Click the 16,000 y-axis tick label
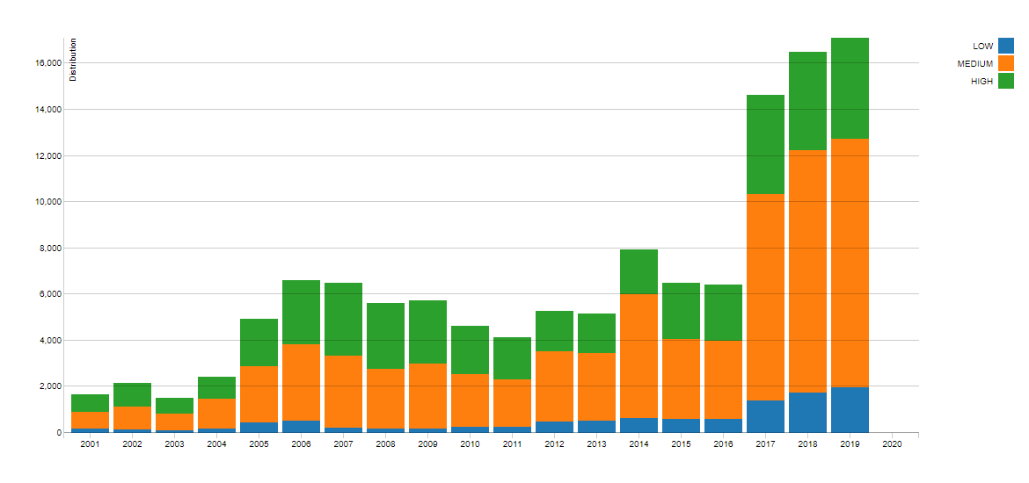This screenshot has width=1029, height=483. pos(47,63)
